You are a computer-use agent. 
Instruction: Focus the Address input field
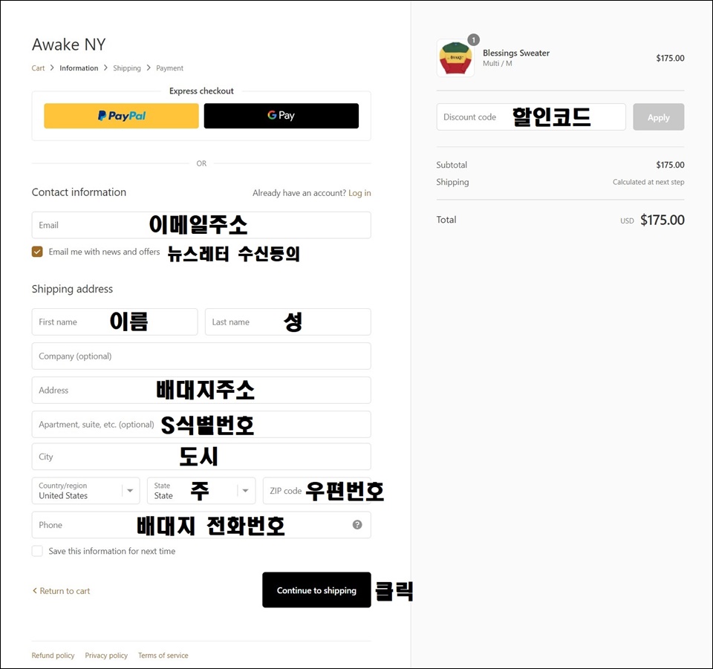tap(201, 390)
